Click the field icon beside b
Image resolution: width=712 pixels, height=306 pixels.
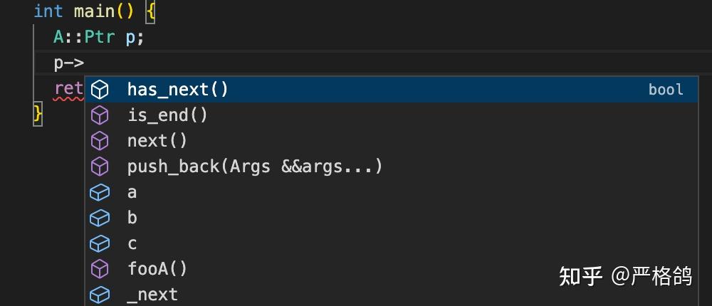coord(100,218)
